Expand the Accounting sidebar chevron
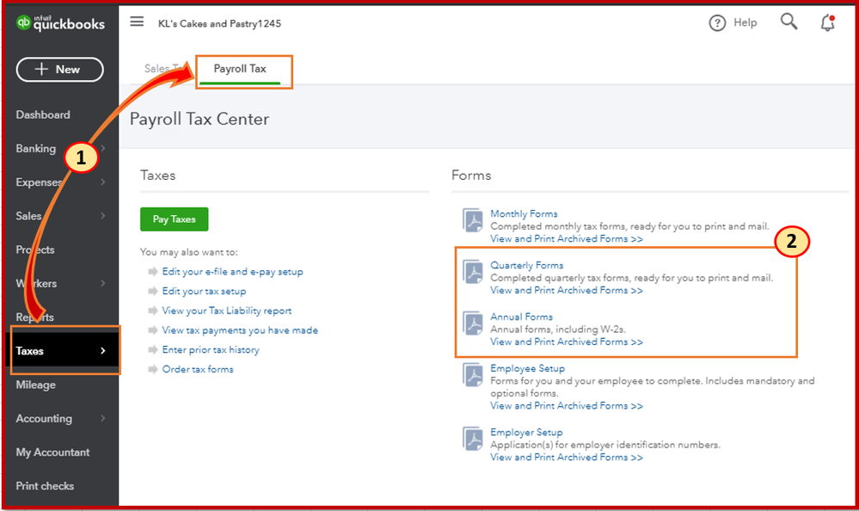 tap(103, 419)
